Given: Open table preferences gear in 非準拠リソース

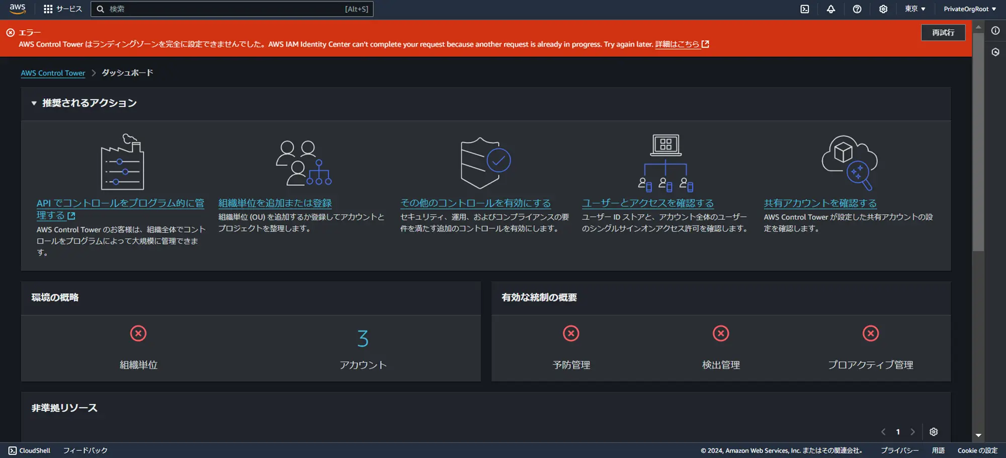Looking at the screenshot, I should [x=934, y=432].
